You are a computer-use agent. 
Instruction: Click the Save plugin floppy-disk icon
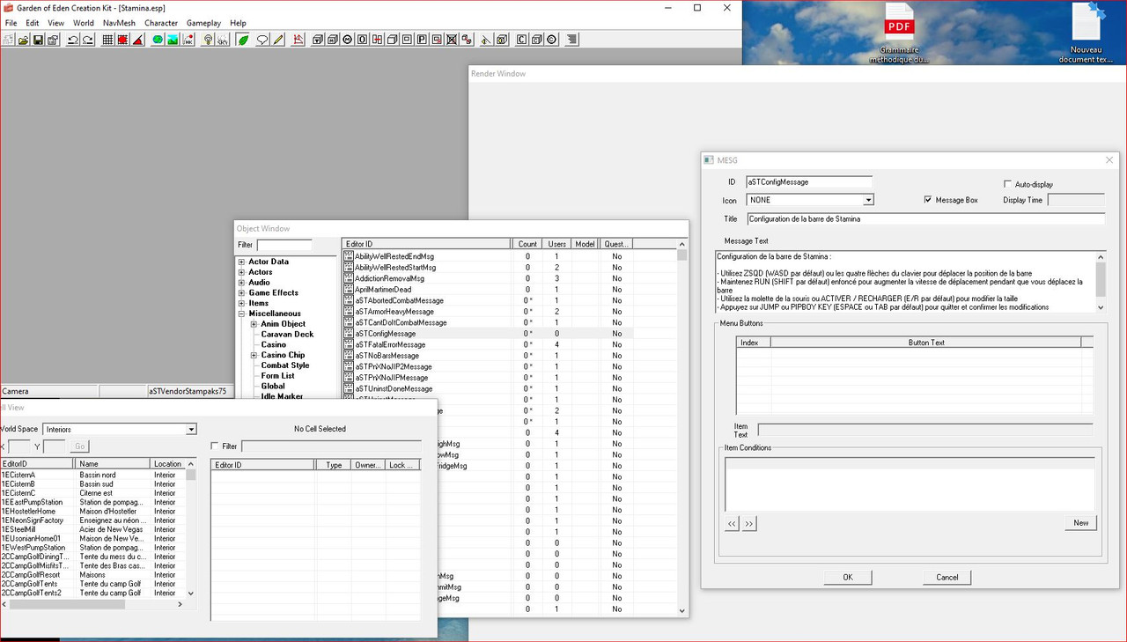click(x=39, y=40)
